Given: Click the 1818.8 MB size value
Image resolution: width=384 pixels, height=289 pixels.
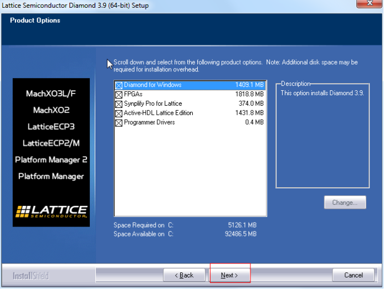Looking at the screenshot, I should coord(249,94).
